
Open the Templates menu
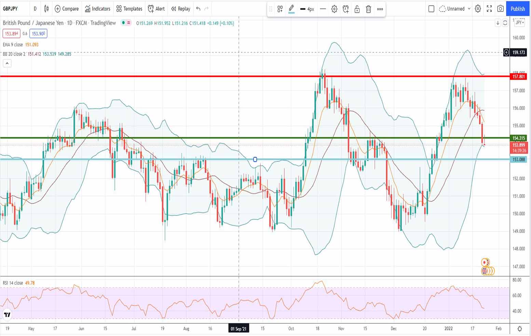[129, 9]
